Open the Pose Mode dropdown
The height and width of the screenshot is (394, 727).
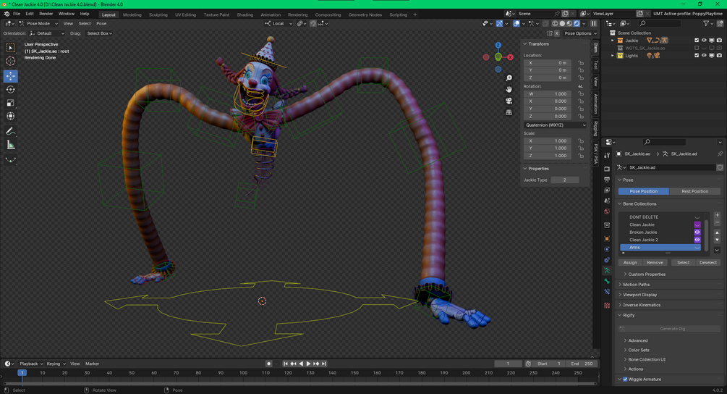coord(38,23)
